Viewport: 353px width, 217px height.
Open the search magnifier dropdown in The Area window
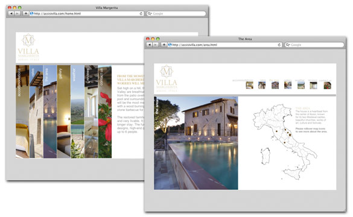pos(288,45)
